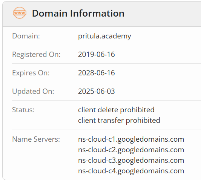Screen dimensions: 201x182
Task: Click the Updated On: label
Action: coord(33,91)
